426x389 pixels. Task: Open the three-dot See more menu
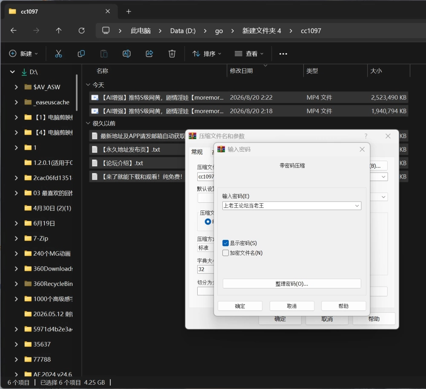[283, 54]
